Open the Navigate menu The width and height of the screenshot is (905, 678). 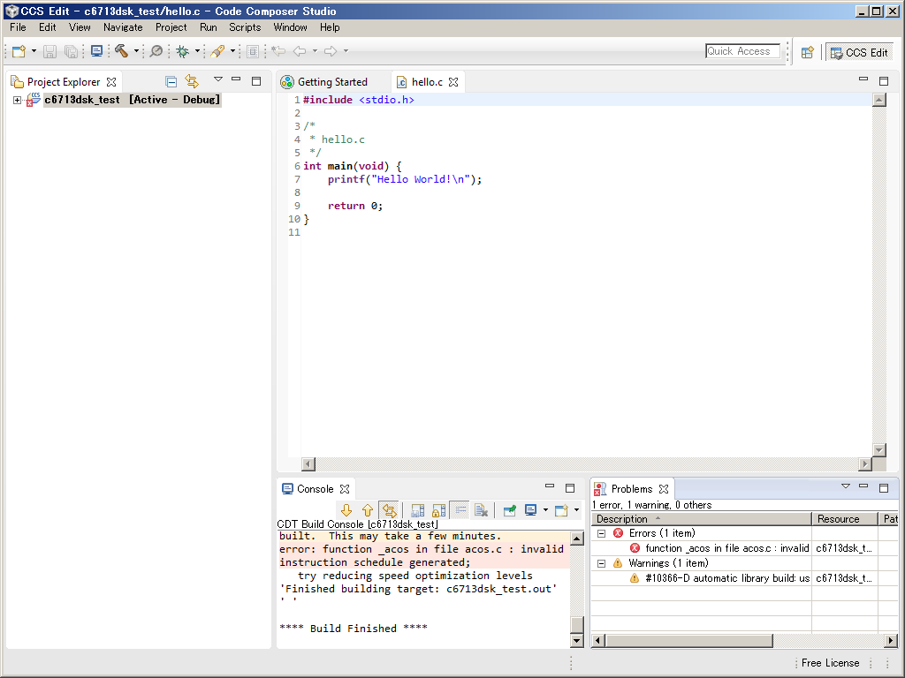pos(123,27)
